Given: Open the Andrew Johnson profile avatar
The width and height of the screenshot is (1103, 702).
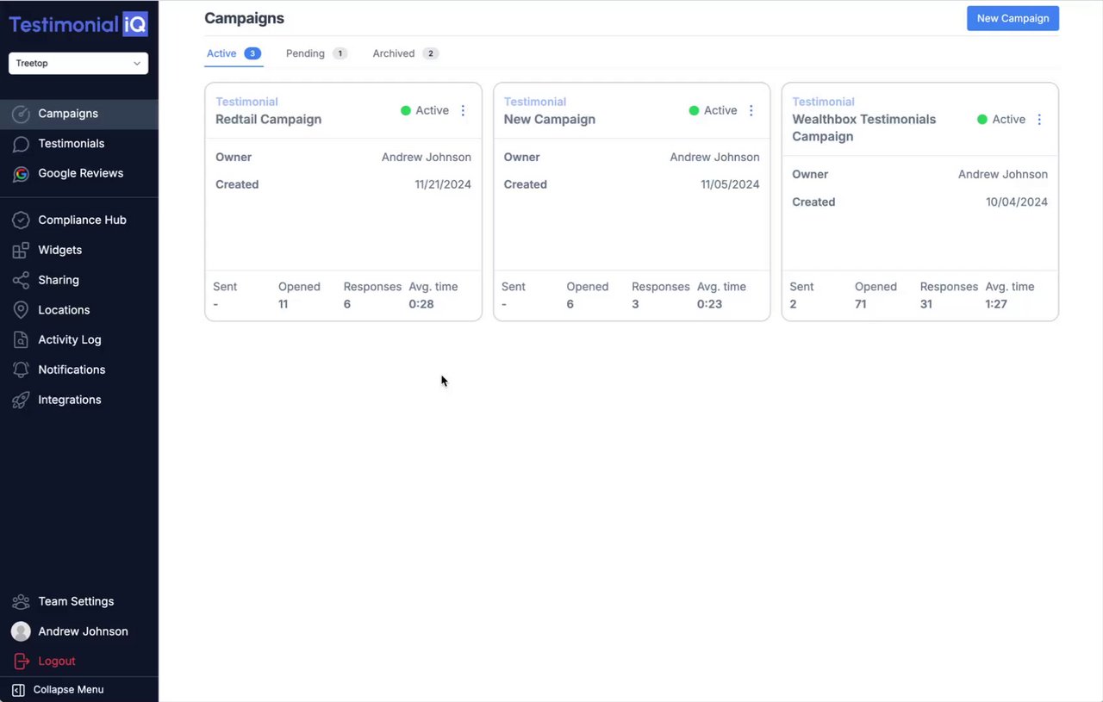Looking at the screenshot, I should 21,631.
